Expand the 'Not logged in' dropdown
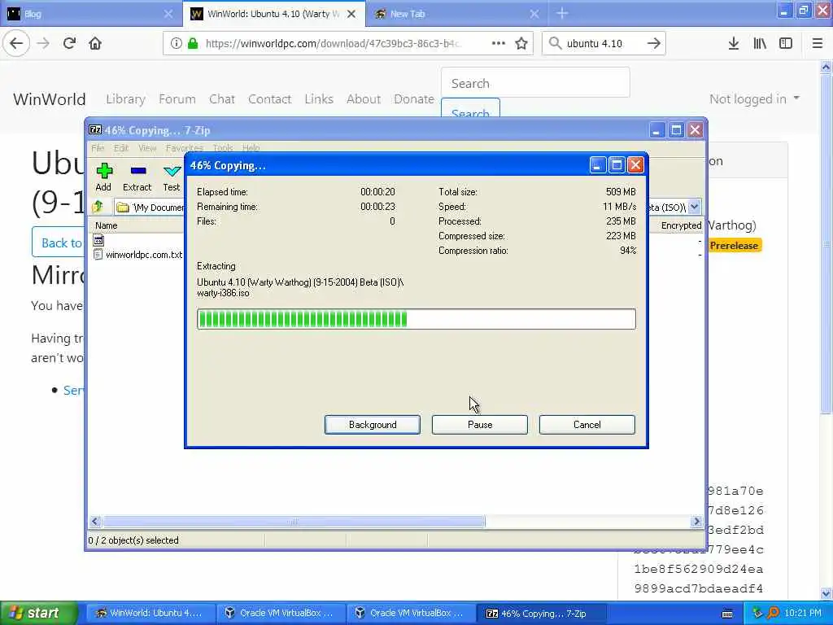This screenshot has width=833, height=625. coord(754,98)
